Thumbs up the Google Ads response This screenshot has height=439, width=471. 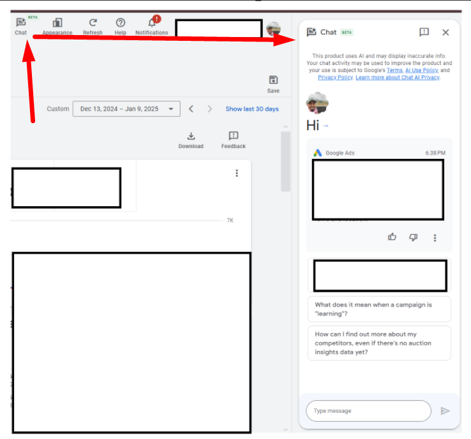[392, 237]
